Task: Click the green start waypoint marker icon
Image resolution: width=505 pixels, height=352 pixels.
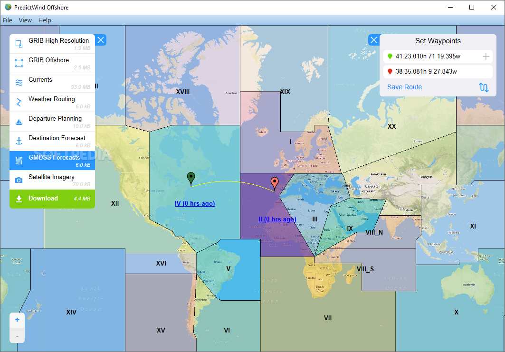Action: (390, 57)
